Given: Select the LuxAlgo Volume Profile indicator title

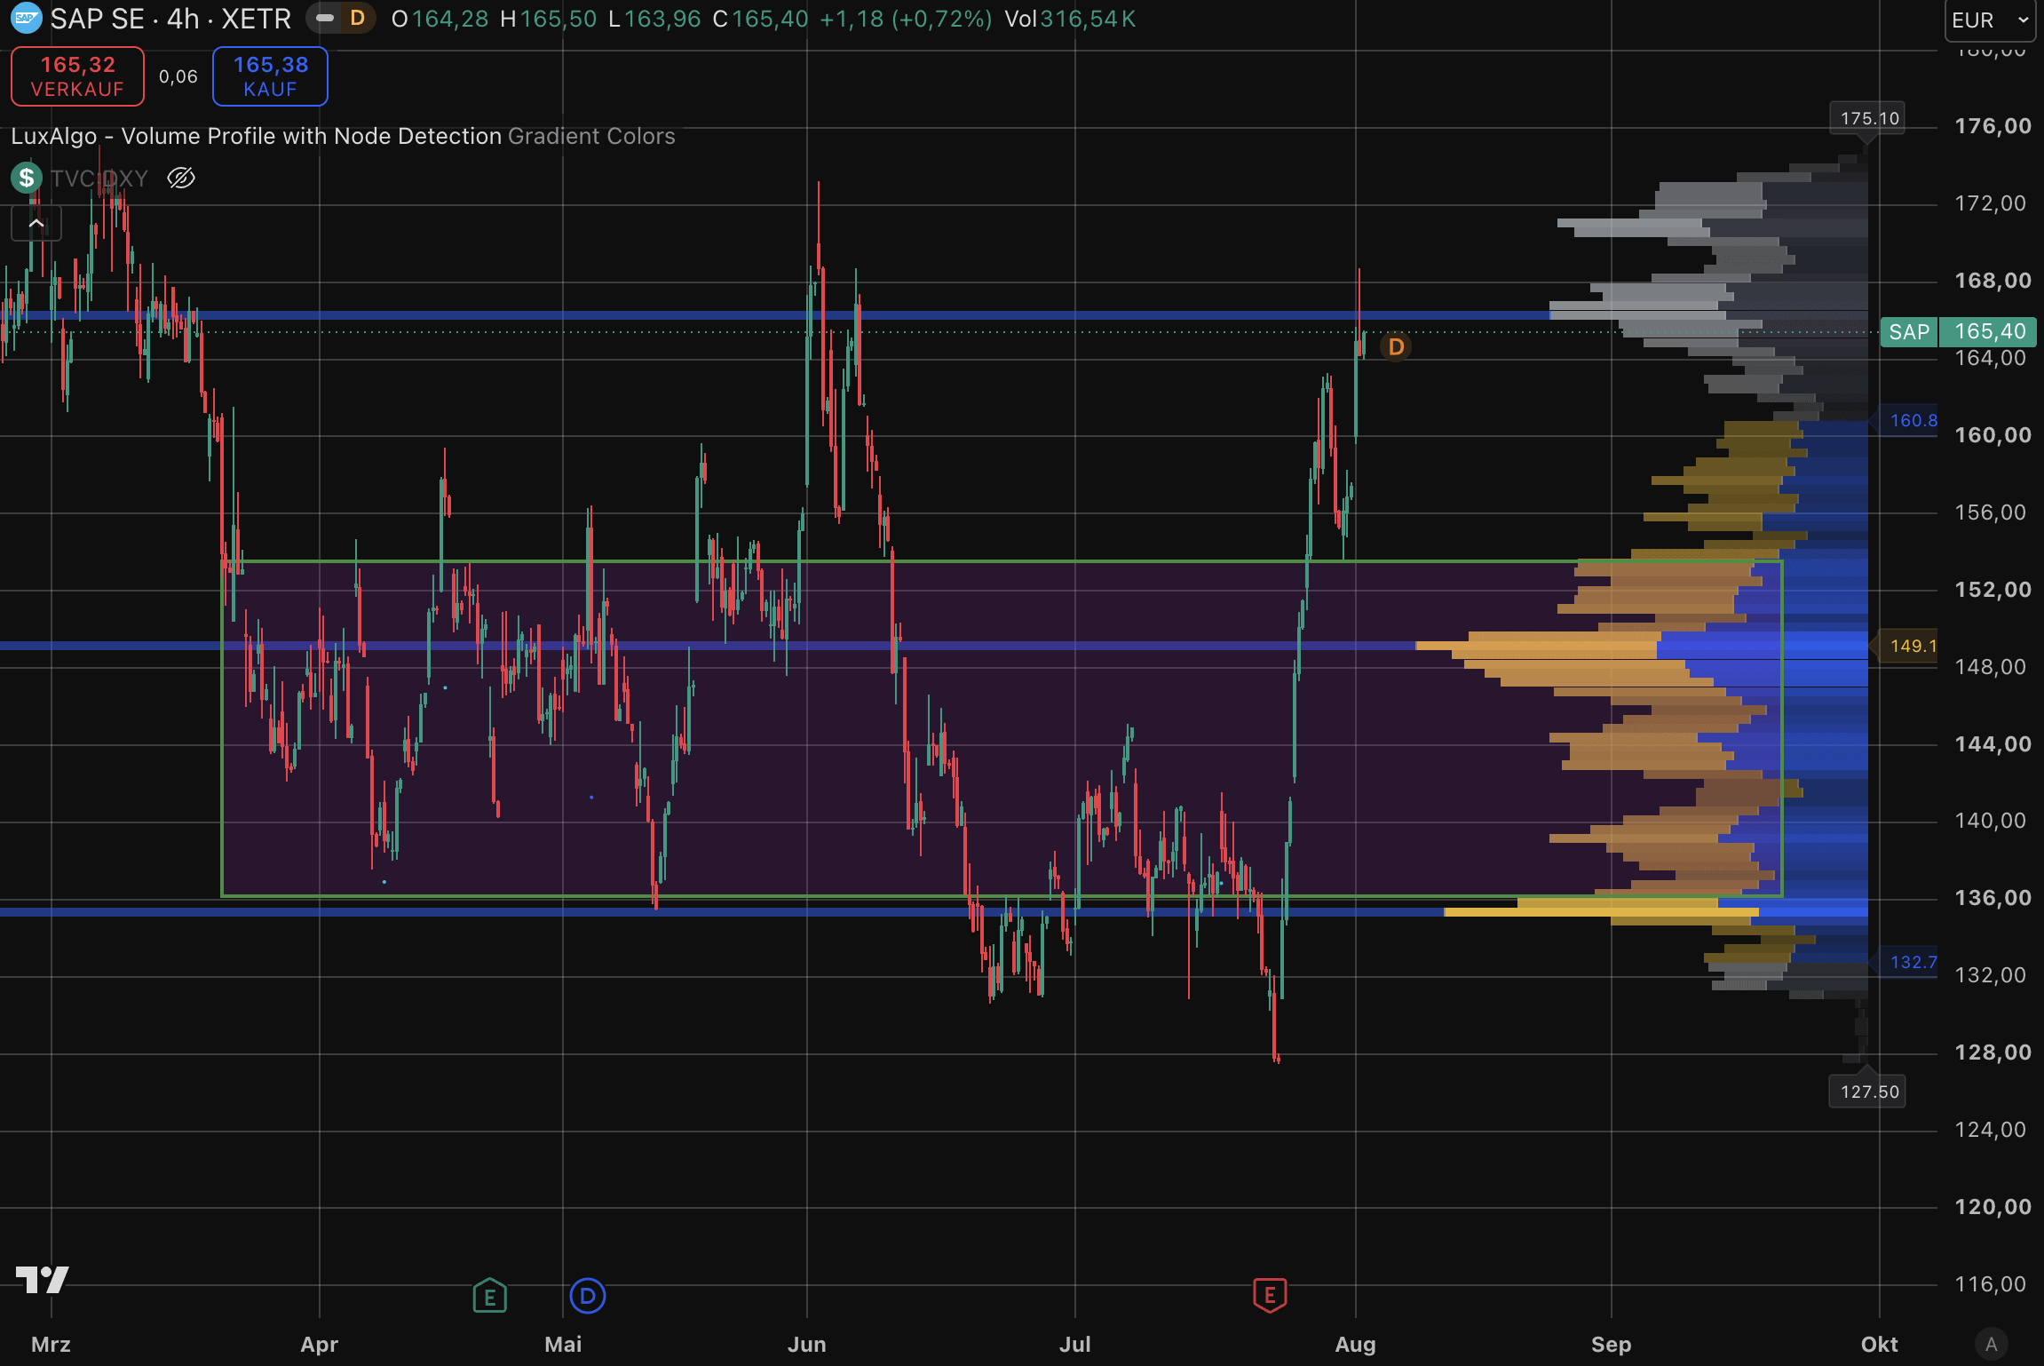Looking at the screenshot, I should tap(256, 136).
